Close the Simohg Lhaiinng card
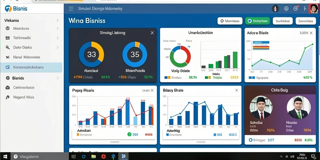 (152, 33)
